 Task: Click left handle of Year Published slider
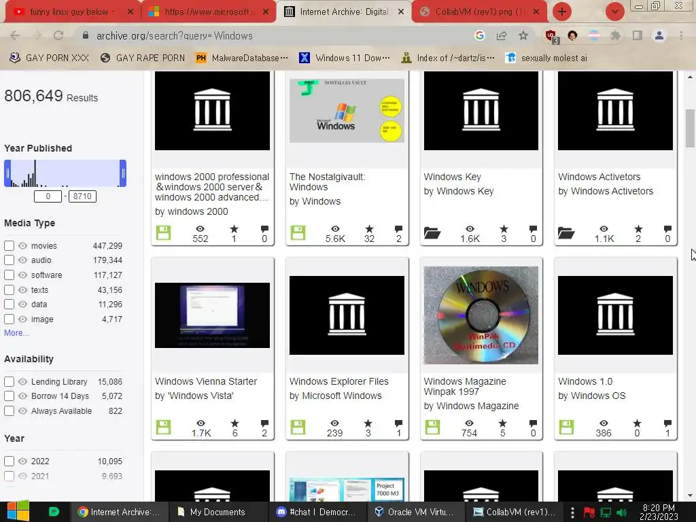coord(7,173)
